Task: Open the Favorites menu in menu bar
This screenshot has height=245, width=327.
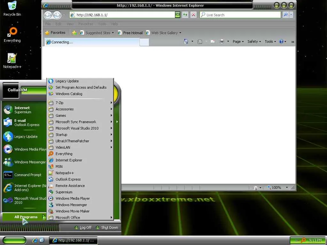Action: [86, 24]
